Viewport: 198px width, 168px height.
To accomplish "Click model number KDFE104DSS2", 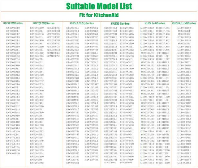I will point(13,53).
